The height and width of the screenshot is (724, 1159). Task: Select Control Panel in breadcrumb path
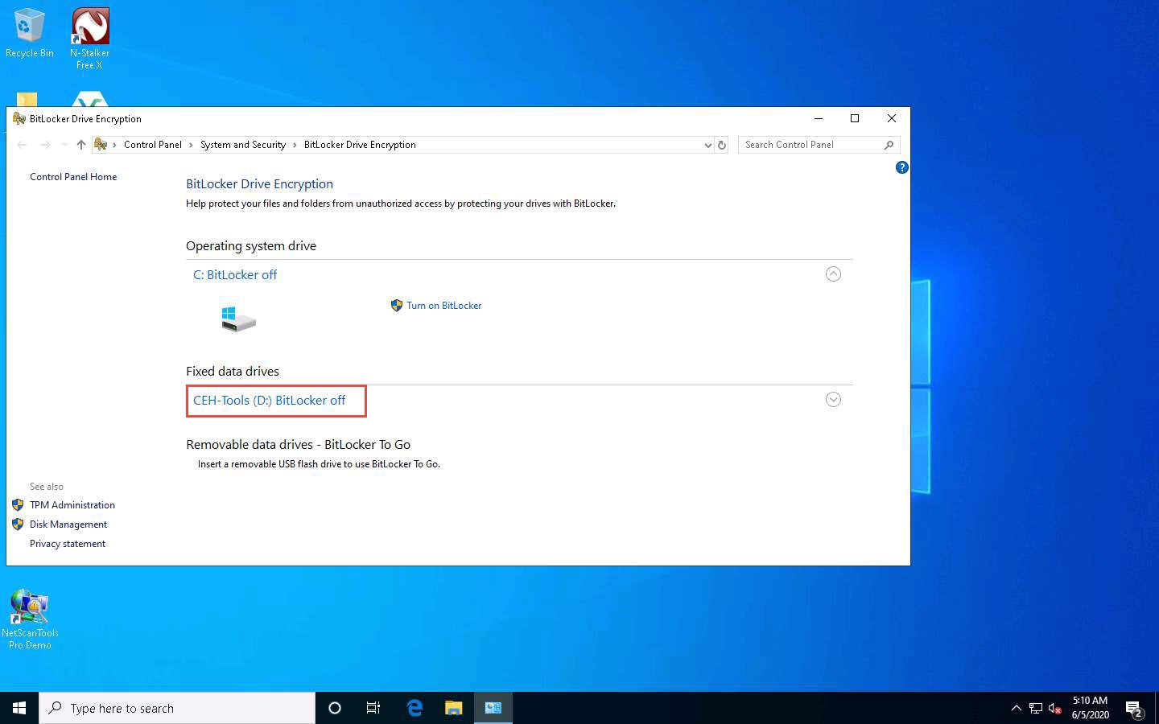(x=152, y=145)
